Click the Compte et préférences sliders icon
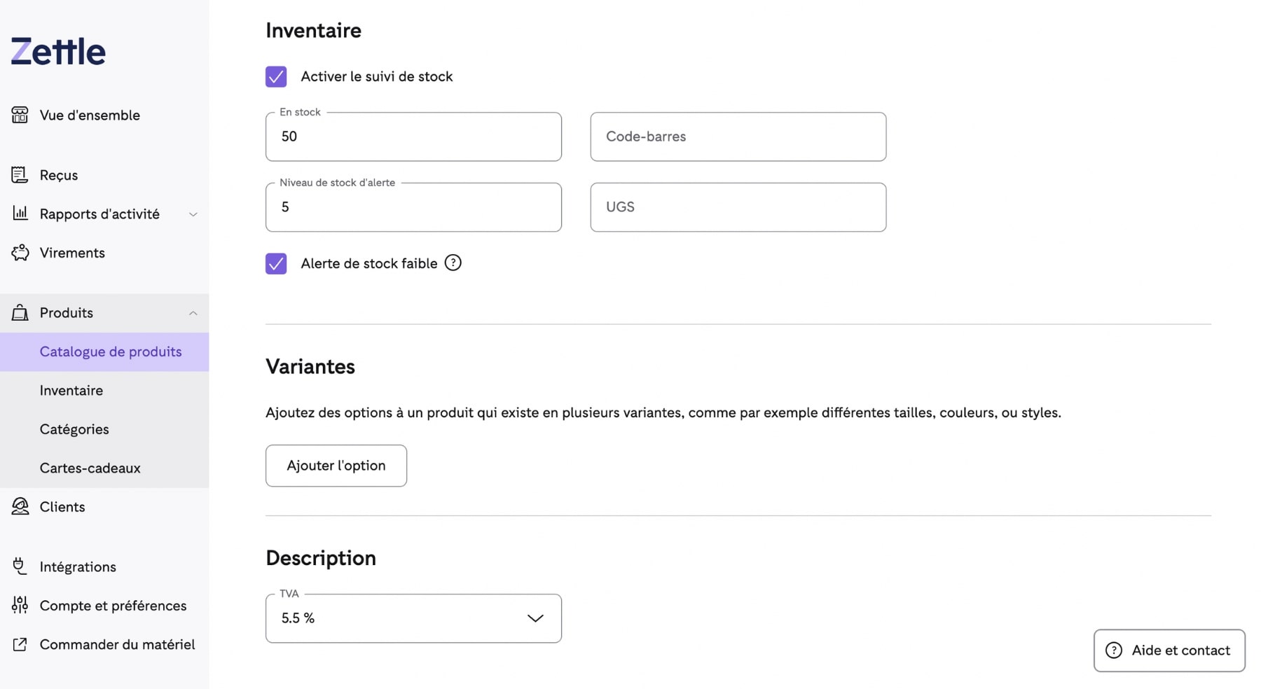 coord(20,605)
